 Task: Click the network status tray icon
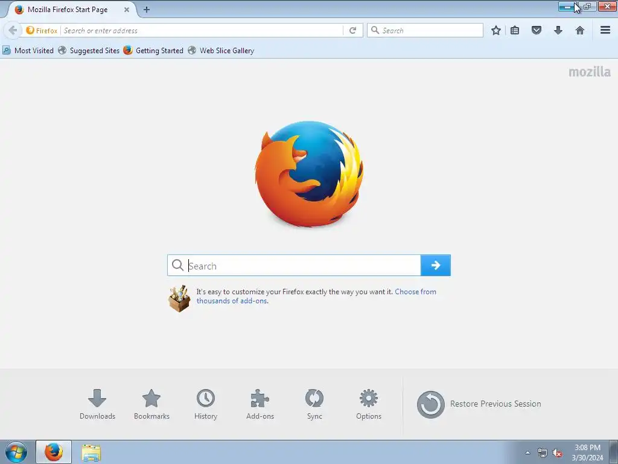[543, 453]
